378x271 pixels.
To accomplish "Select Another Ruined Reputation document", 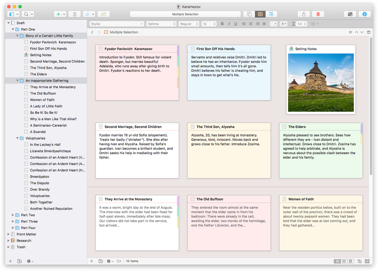I will 51,209.
